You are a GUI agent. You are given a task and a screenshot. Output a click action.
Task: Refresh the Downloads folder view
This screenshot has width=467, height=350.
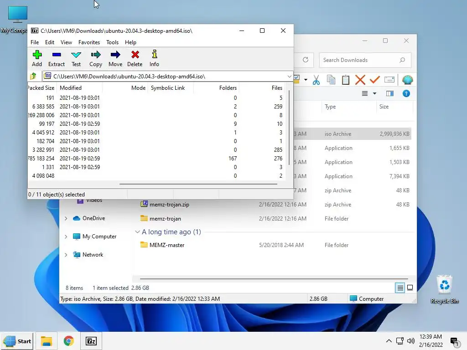click(306, 60)
